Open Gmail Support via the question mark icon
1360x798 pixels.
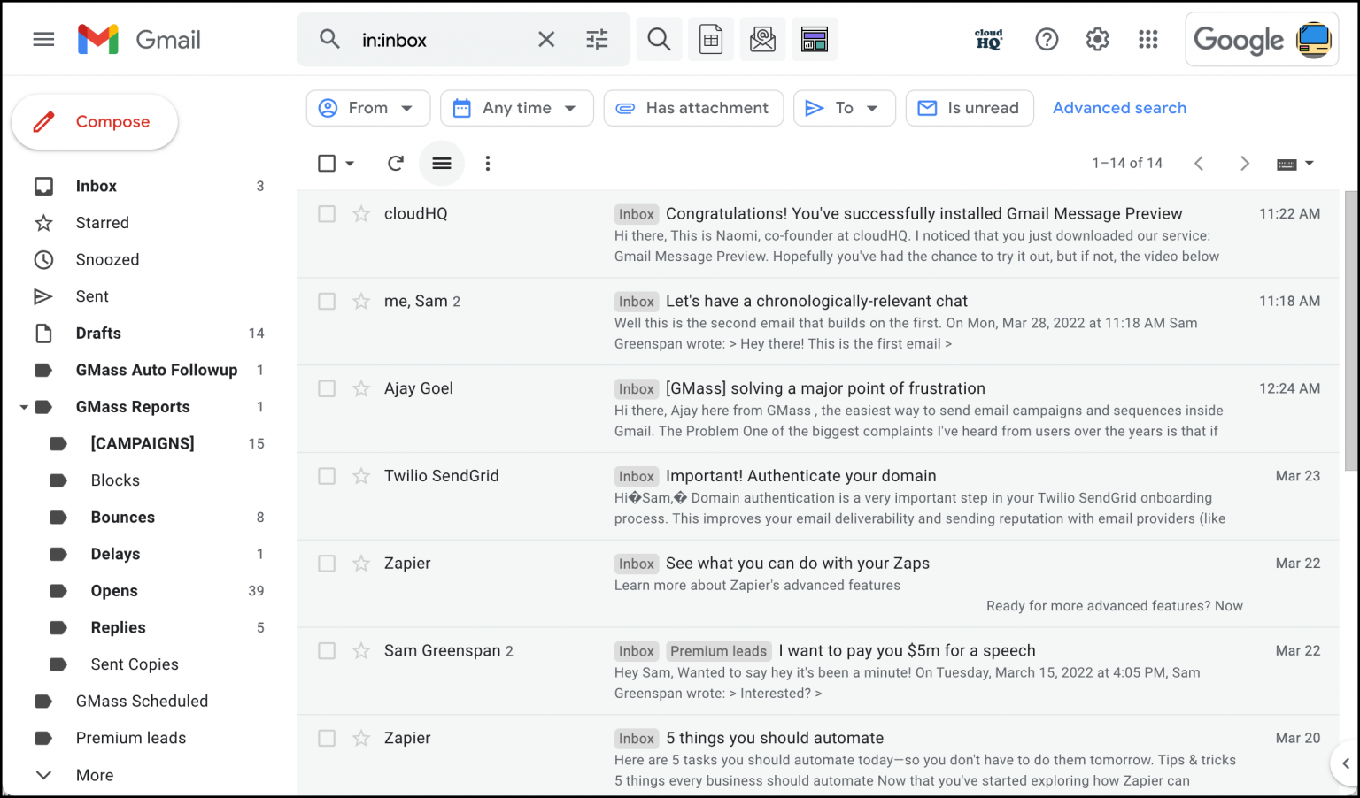point(1047,39)
